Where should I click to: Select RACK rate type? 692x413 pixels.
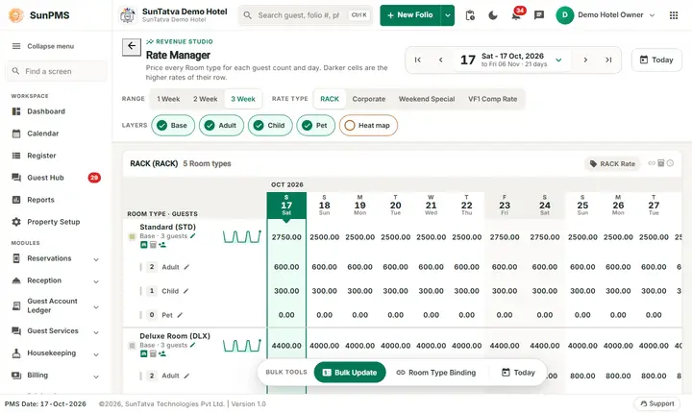pos(330,99)
